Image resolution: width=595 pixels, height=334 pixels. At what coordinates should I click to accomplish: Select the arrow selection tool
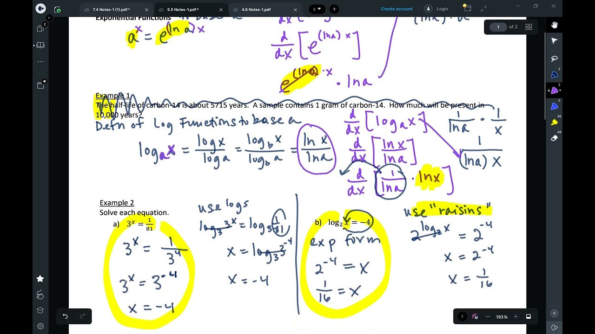[x=554, y=41]
